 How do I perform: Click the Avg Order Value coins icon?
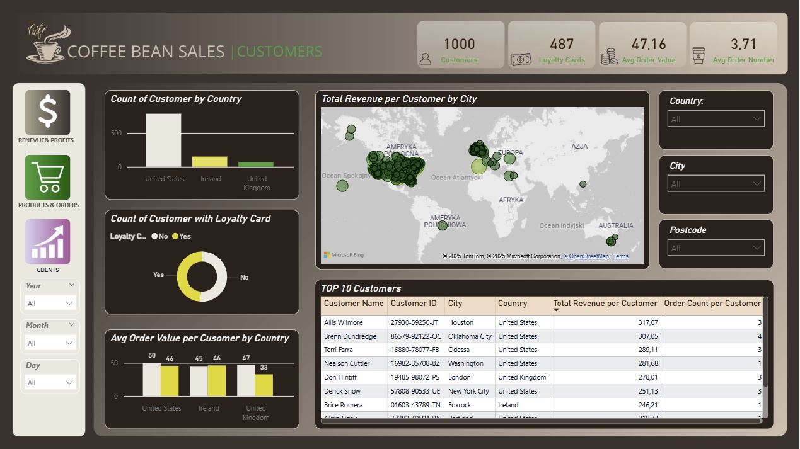point(609,57)
